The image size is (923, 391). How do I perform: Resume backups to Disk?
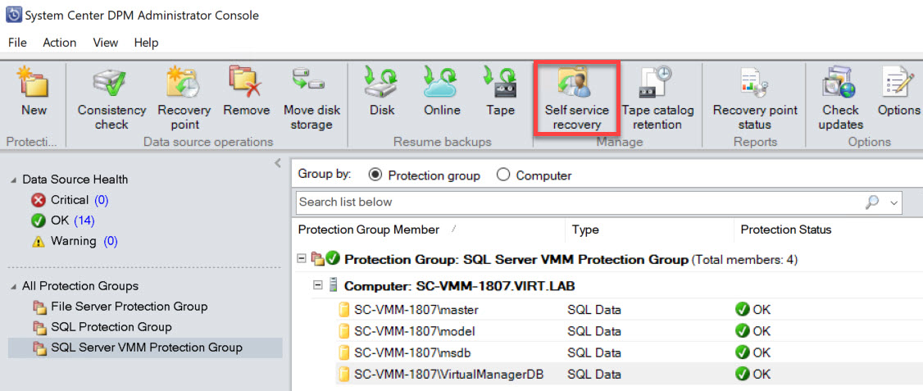tap(382, 83)
